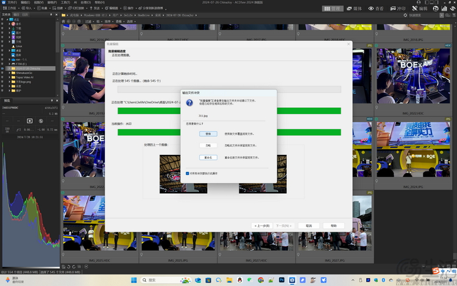Click the magnifier search options icon
The width and height of the screenshot is (457, 286).
pyautogui.click(x=448, y=15)
